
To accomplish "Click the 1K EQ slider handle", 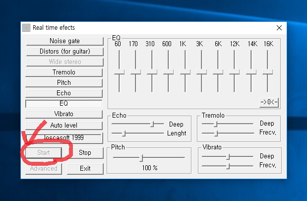I will tap(185, 71).
